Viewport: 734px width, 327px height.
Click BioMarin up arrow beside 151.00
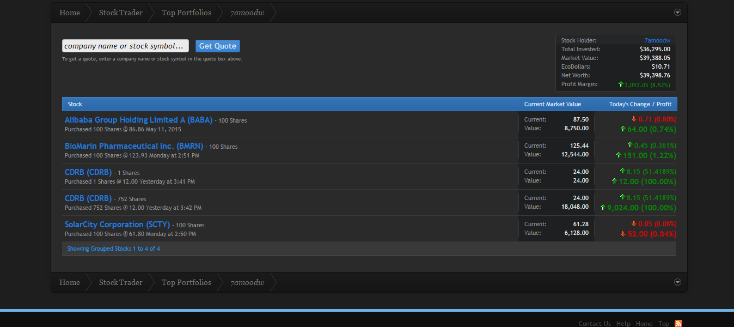click(x=619, y=155)
